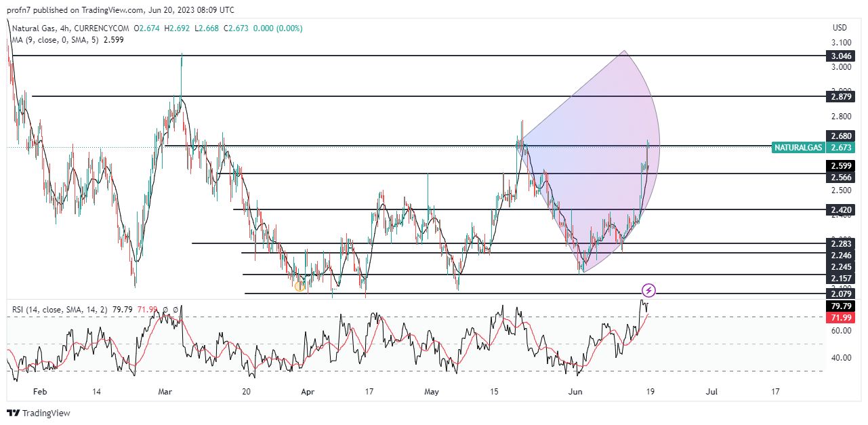Click the 40.00 RSI axis tick

842,358
